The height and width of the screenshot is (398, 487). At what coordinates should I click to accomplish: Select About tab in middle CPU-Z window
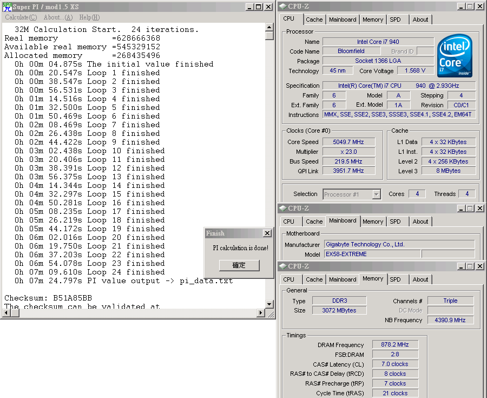tap(420, 221)
